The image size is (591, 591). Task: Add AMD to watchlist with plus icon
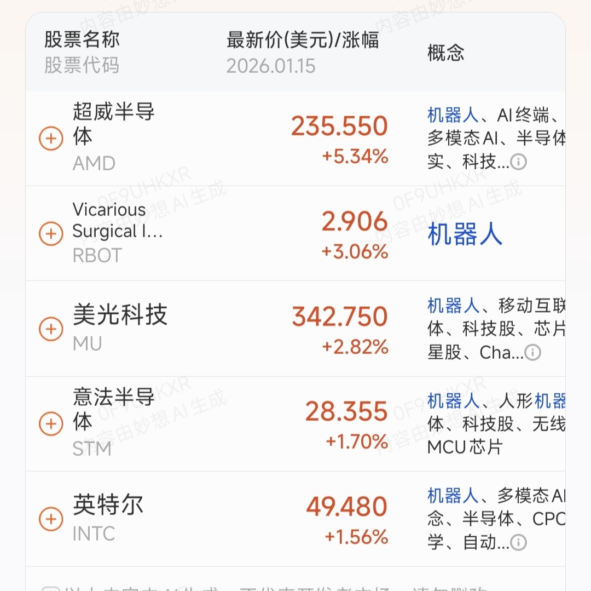(51, 139)
